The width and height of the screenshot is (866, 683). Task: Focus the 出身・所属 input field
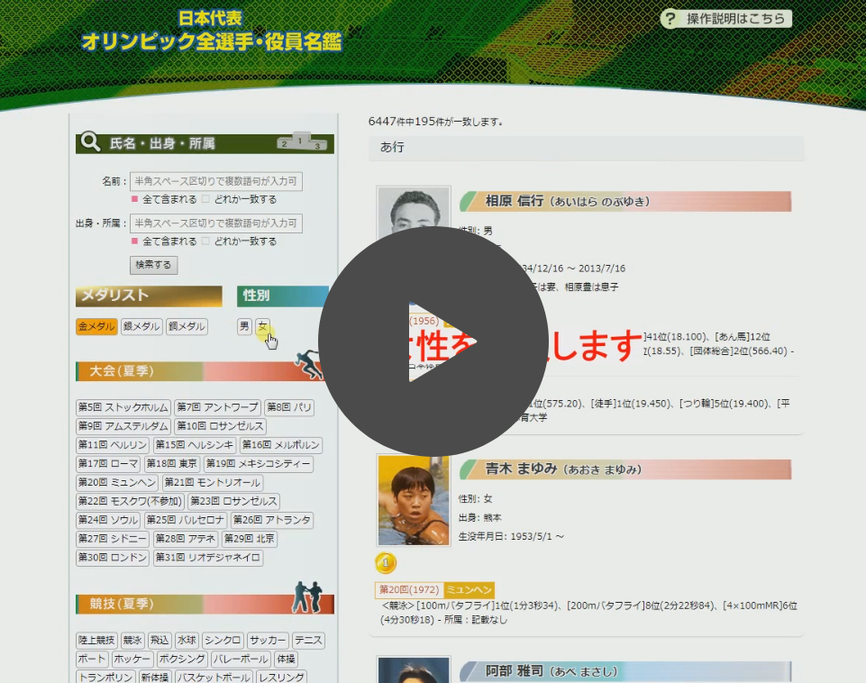click(x=216, y=223)
